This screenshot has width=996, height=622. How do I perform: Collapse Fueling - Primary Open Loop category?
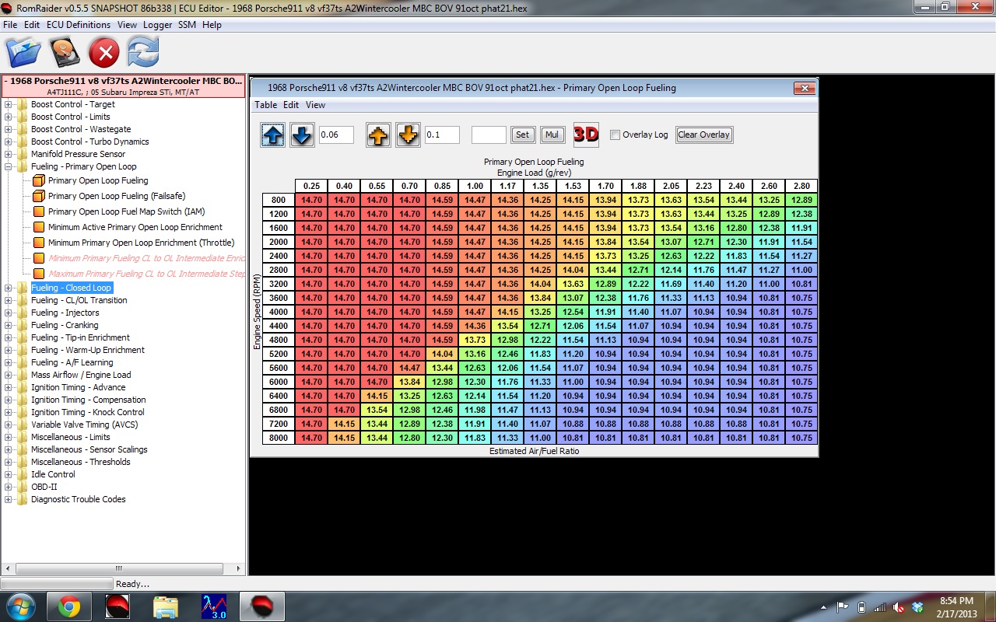click(x=9, y=166)
